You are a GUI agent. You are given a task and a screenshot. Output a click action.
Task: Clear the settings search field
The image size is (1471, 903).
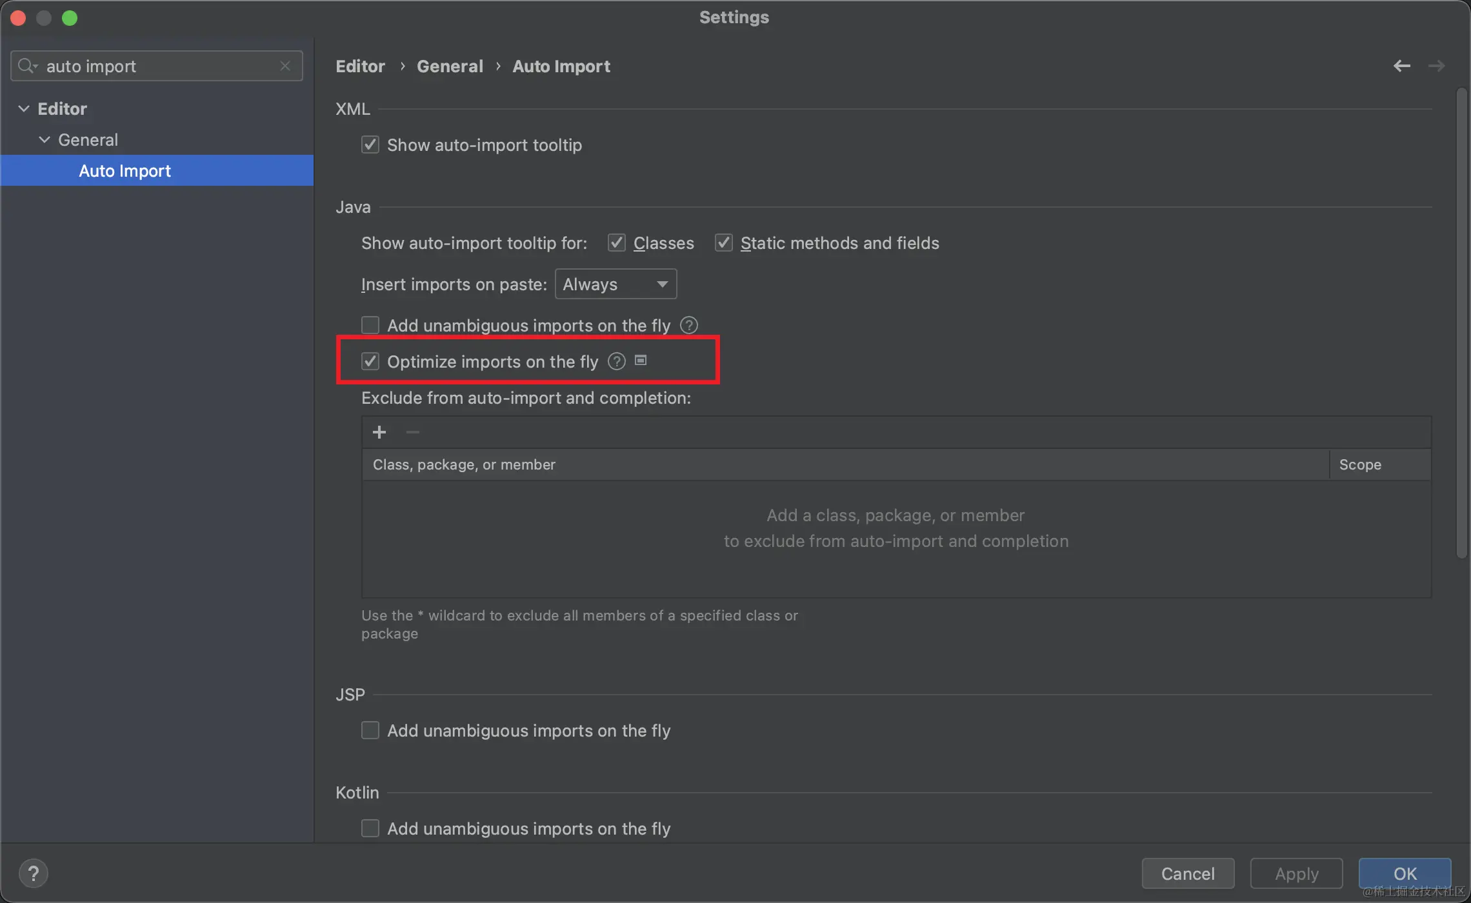pos(285,66)
